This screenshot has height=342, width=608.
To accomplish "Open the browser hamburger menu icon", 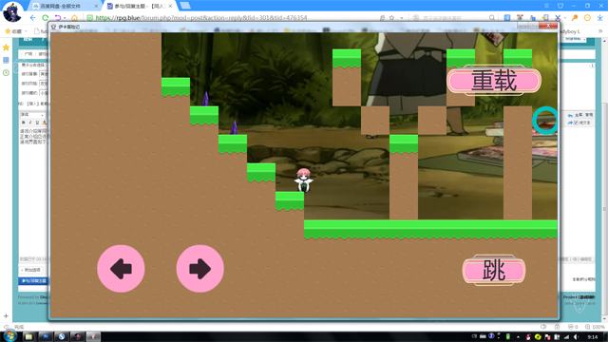I will pos(547,6).
